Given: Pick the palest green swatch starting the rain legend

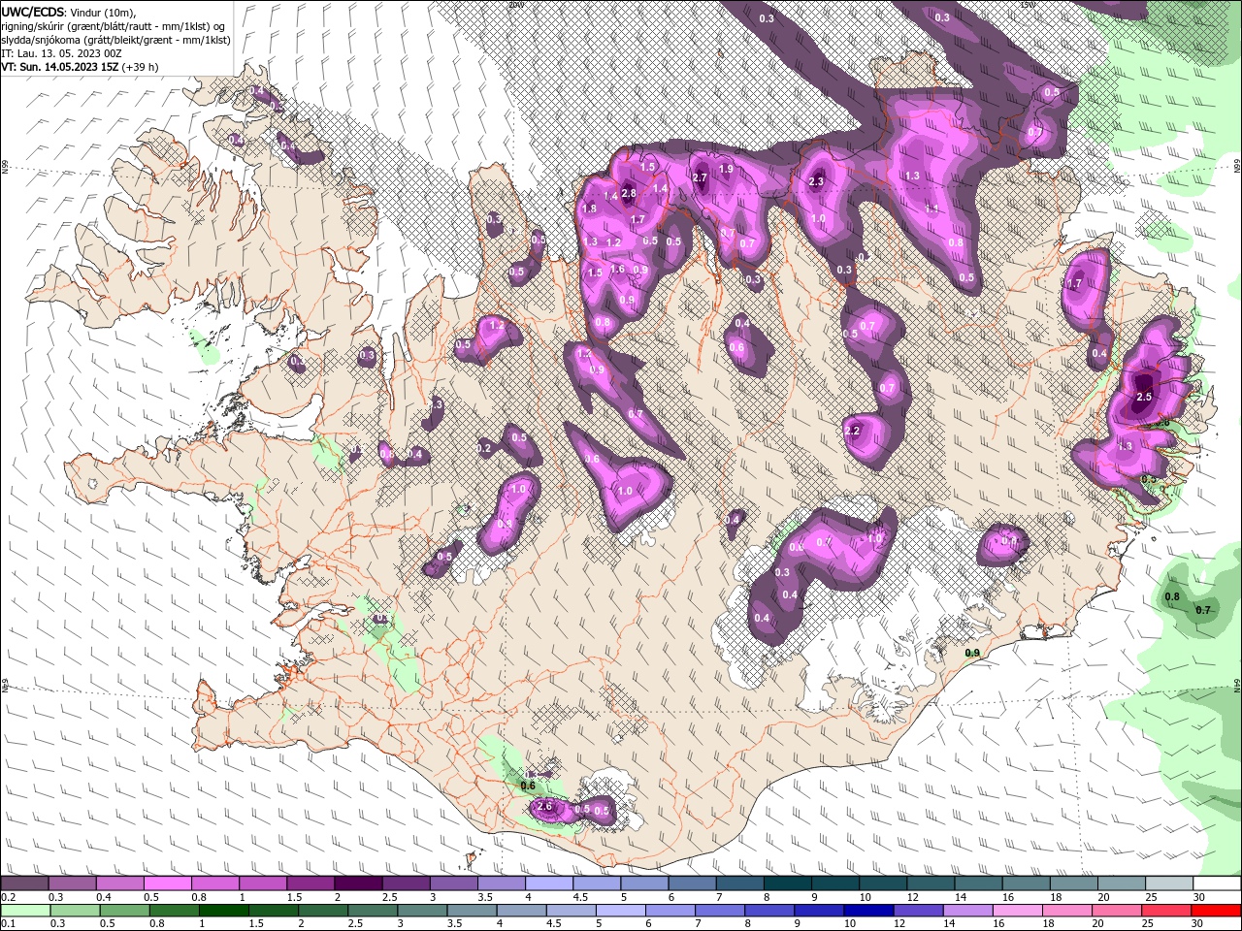Looking at the screenshot, I should pyautogui.click(x=24, y=911).
